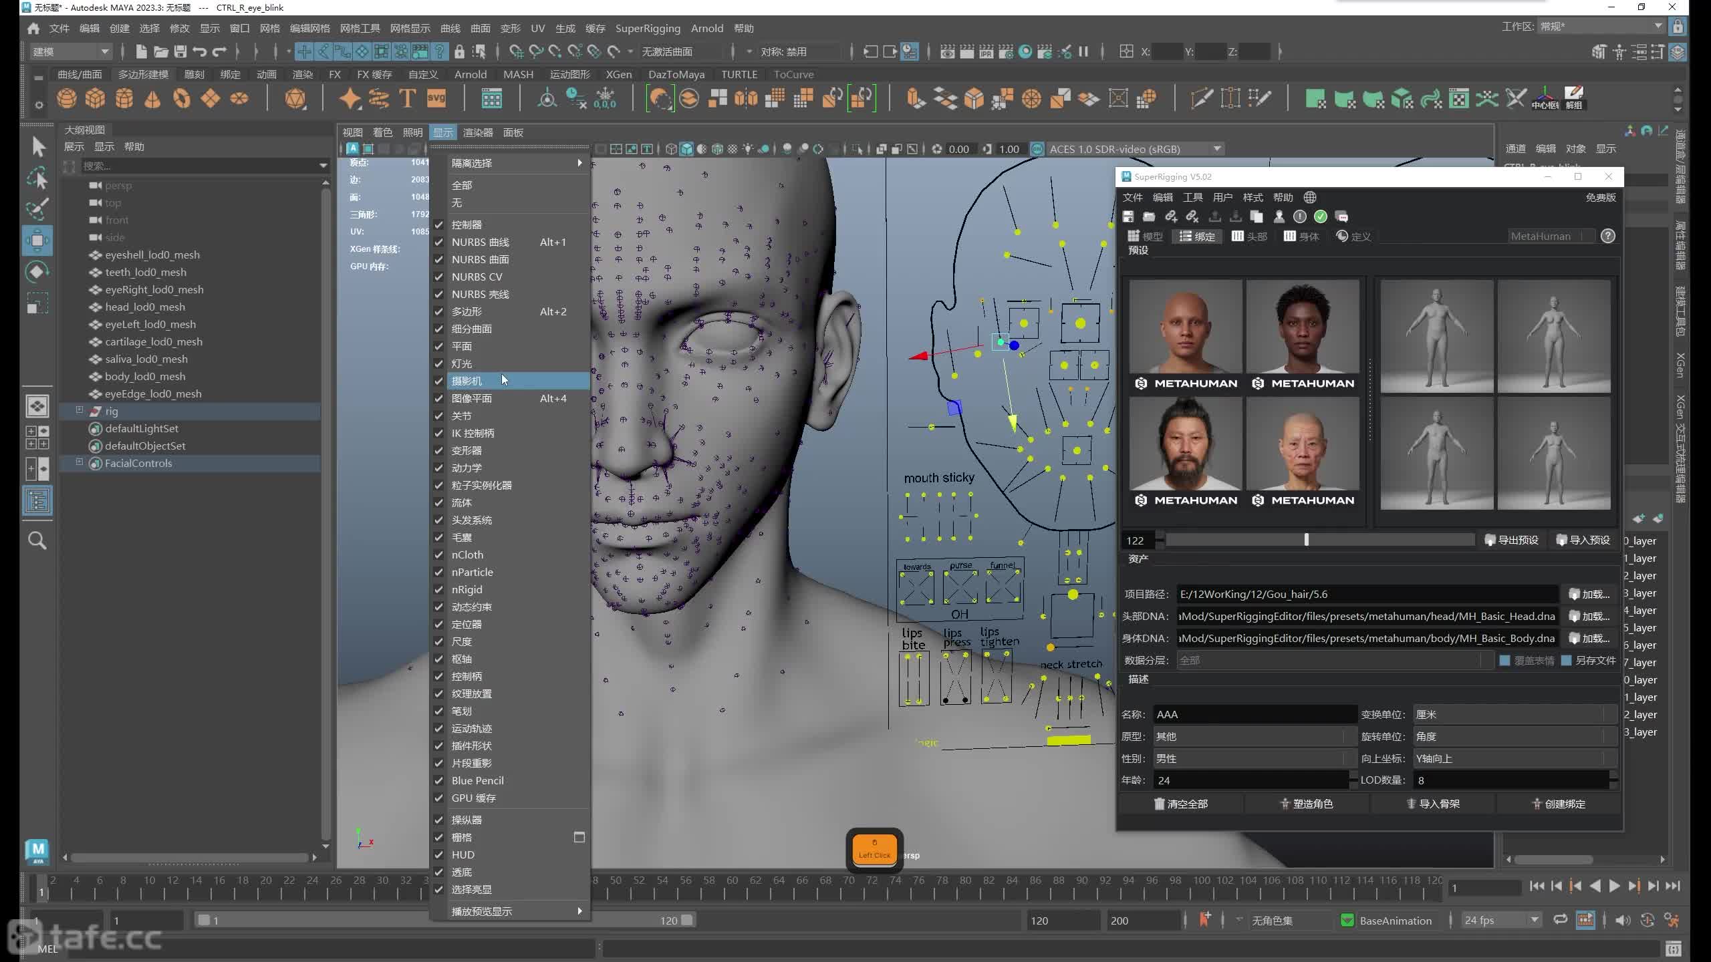1711x962 pixels.
Task: Toggle the NURBS 曲线 checkbox
Action: click(439, 242)
